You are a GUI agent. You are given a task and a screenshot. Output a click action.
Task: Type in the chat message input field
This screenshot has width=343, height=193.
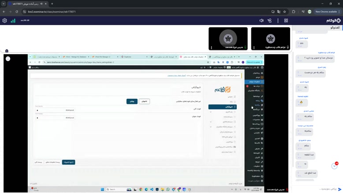[315, 189]
